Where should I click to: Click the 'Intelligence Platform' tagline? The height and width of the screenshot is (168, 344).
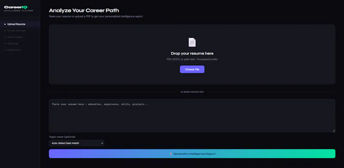coord(18,11)
